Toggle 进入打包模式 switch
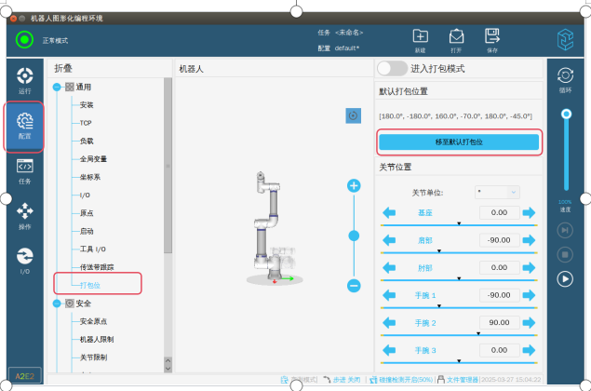The width and height of the screenshot is (591, 391). [x=392, y=68]
